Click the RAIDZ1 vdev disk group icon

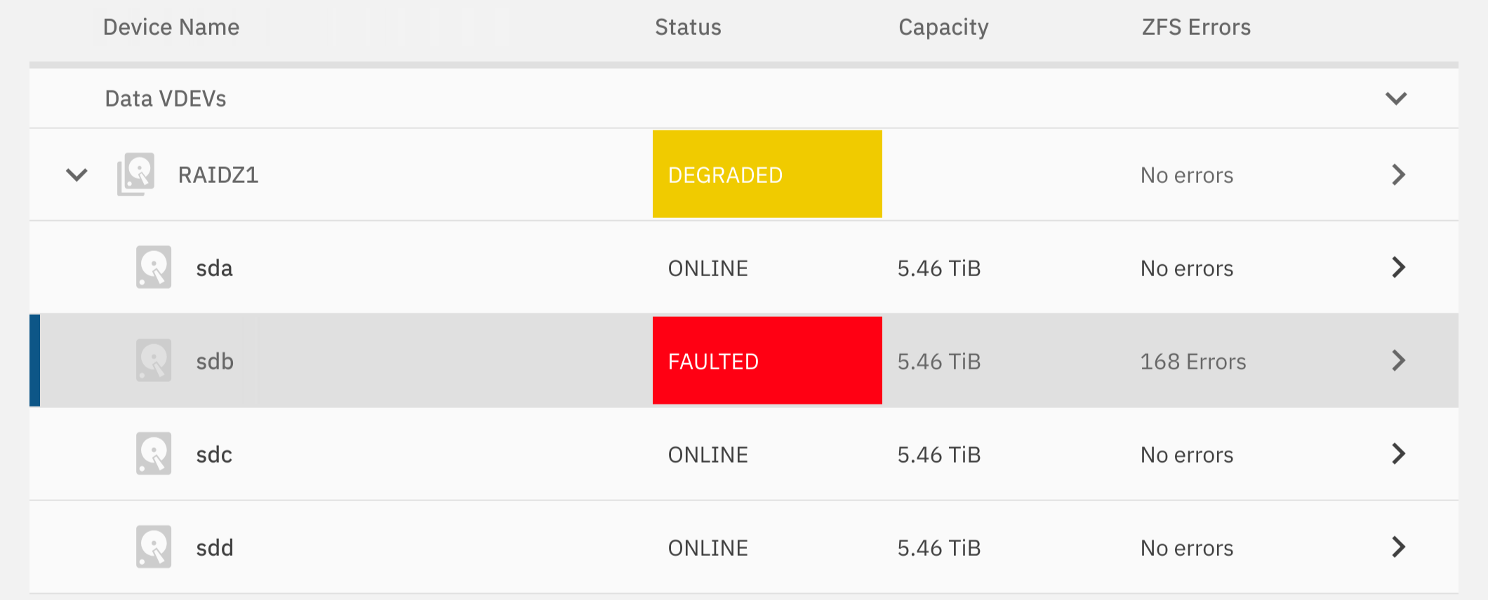pos(136,175)
